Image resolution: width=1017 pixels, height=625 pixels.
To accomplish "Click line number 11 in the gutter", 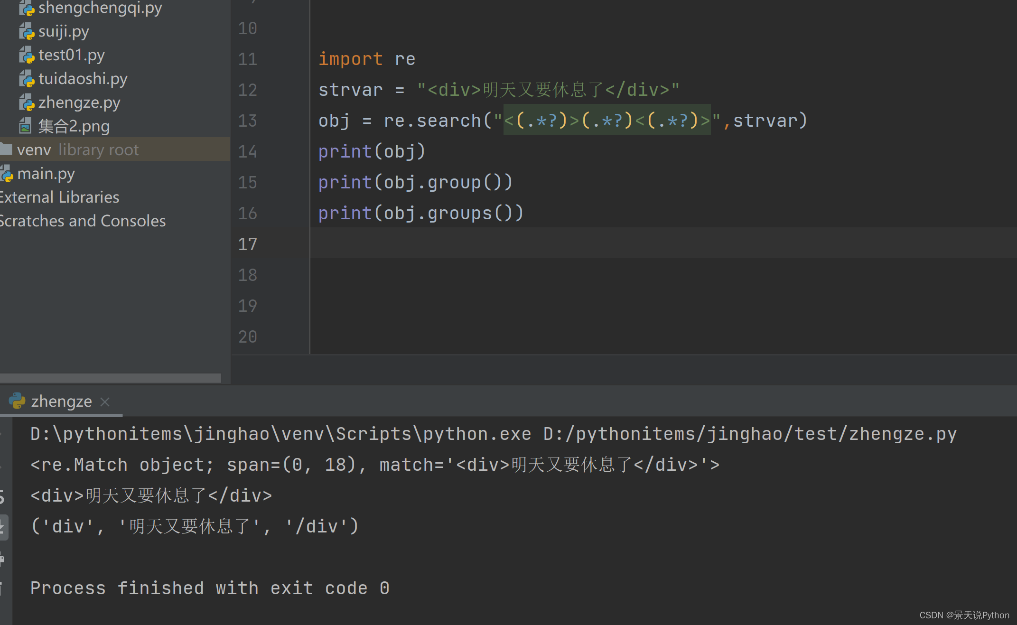I will pyautogui.click(x=248, y=59).
